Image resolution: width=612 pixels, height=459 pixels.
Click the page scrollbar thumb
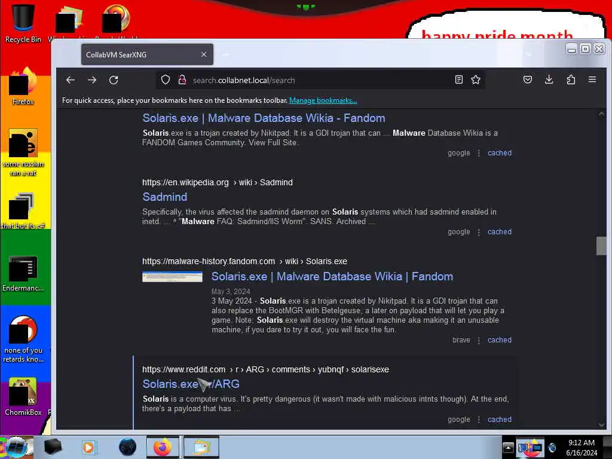pos(601,246)
